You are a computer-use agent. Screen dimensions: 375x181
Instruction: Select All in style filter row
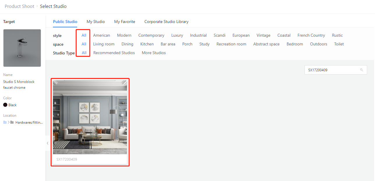pos(84,35)
